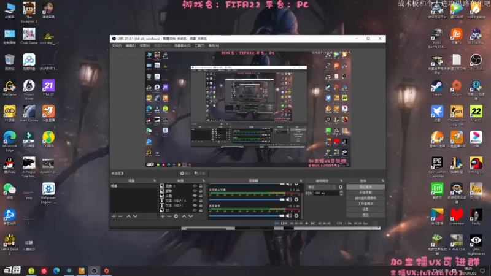Open The Escapists 2 desktop icon

pos(29,12)
